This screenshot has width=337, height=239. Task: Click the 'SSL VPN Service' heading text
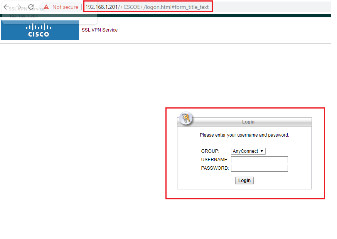pos(99,30)
